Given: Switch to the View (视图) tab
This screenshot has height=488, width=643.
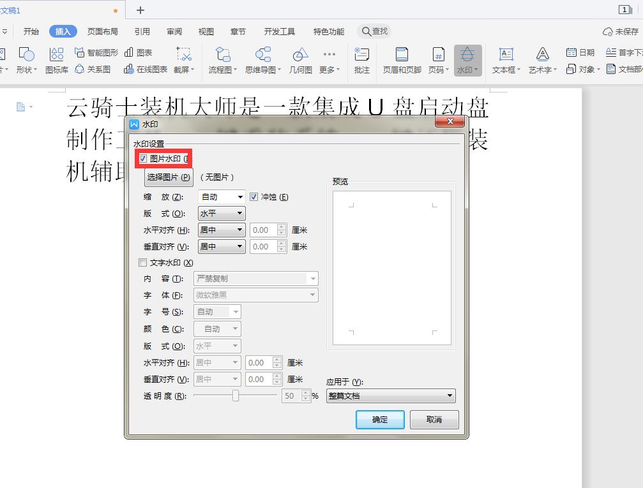Looking at the screenshot, I should click(206, 31).
